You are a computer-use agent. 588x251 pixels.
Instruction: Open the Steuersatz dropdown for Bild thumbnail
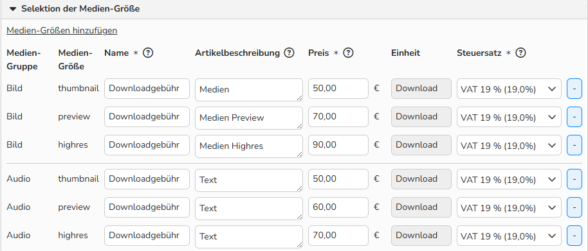click(509, 89)
